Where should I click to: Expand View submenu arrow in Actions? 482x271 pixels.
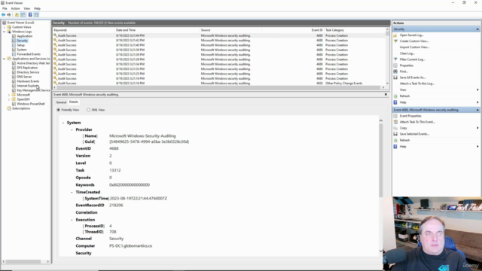click(x=477, y=90)
